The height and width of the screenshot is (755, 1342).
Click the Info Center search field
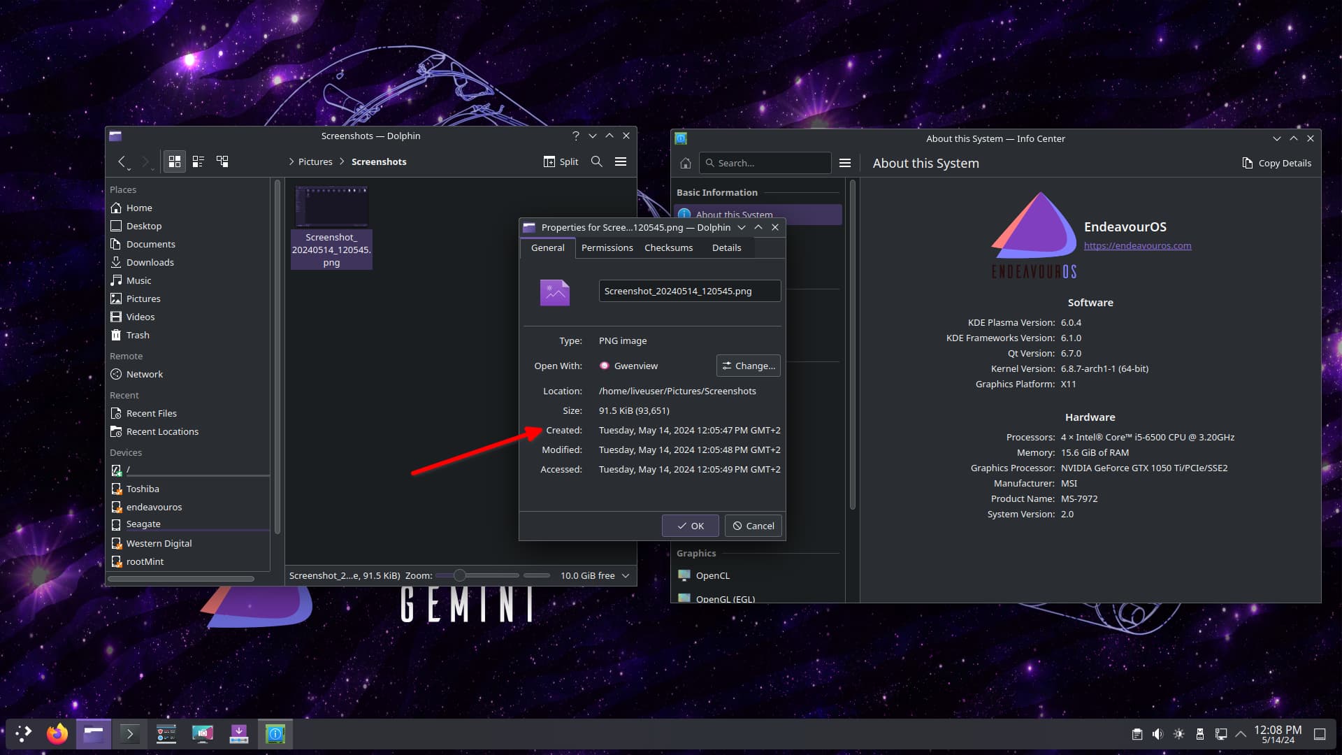[x=765, y=163]
